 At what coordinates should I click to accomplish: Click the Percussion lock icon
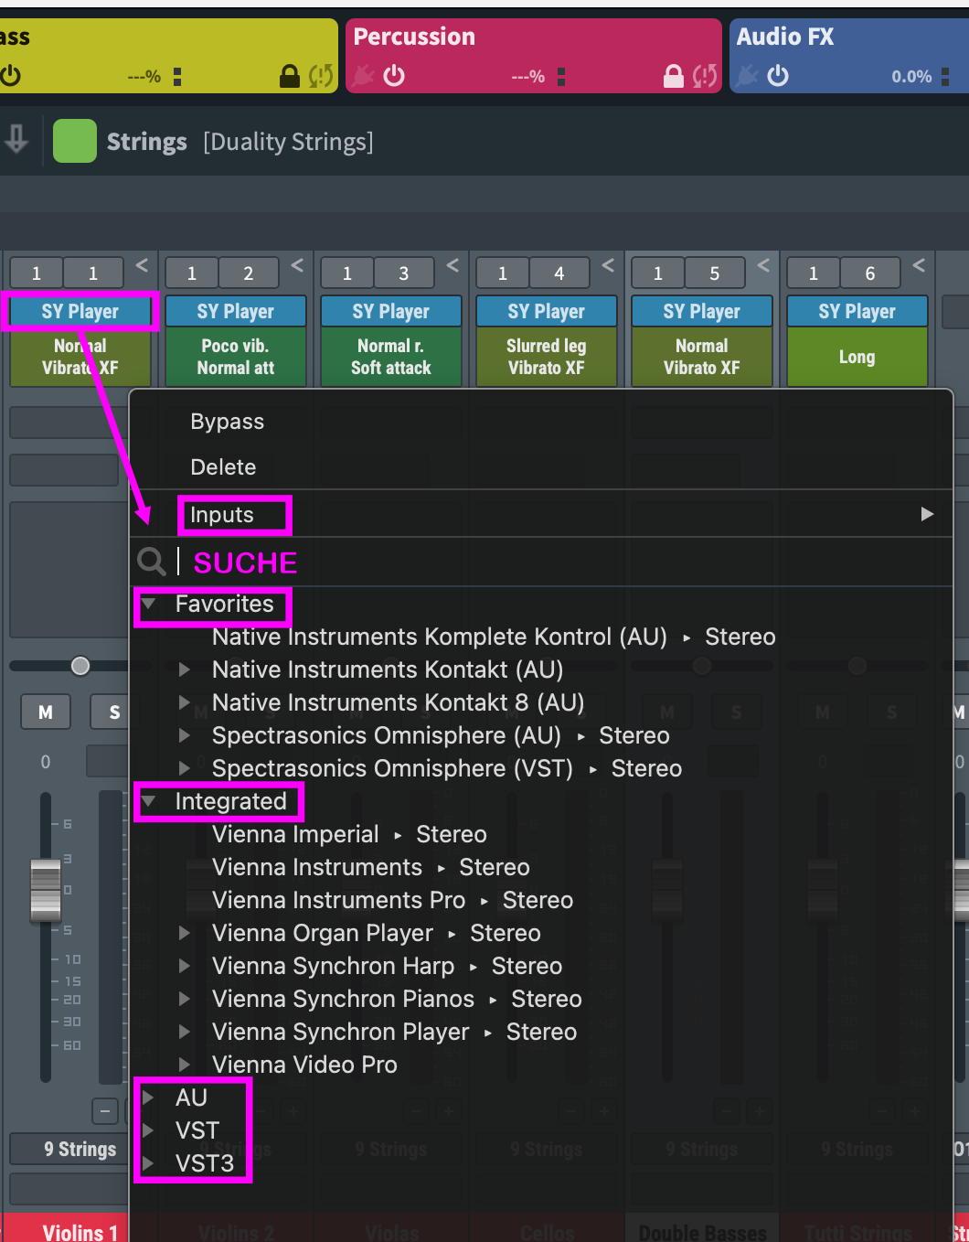673,76
